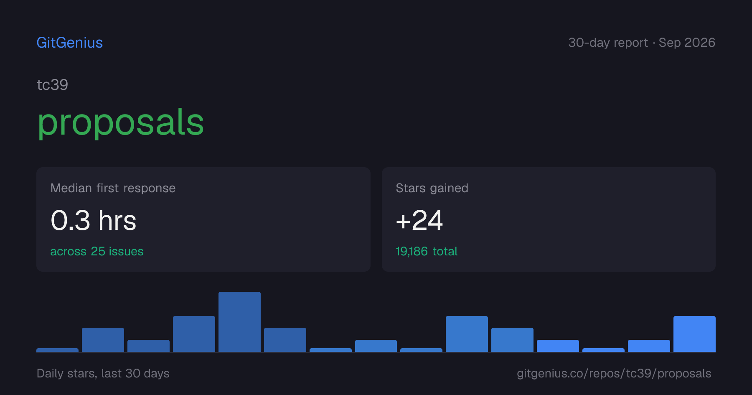Screen dimensions: 752x395
Task: Click the GitGenius brand link
Action: pos(70,43)
